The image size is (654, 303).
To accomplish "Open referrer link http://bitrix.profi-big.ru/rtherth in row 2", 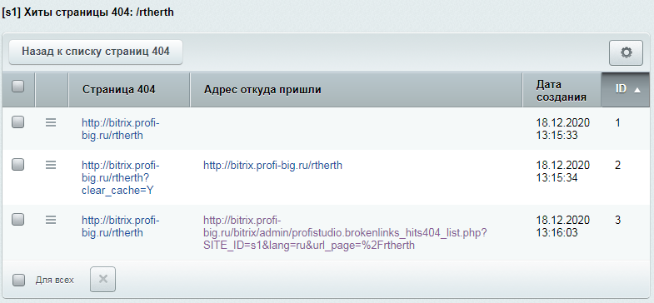I will pyautogui.click(x=272, y=166).
